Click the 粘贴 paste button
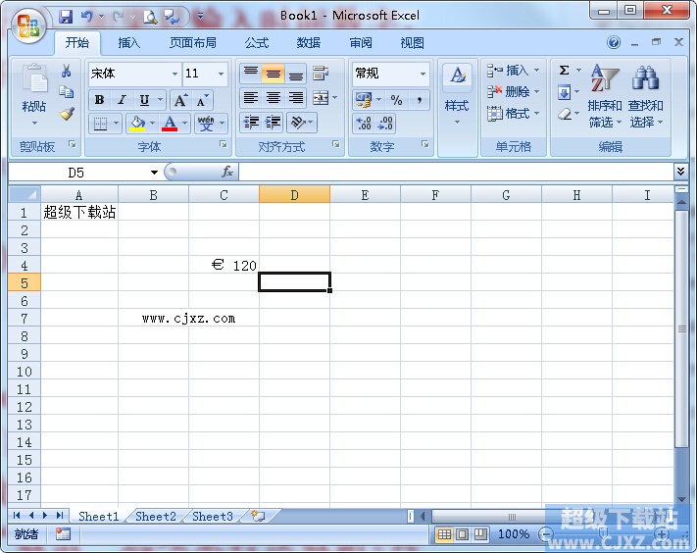The height and width of the screenshot is (553, 697). (34, 96)
